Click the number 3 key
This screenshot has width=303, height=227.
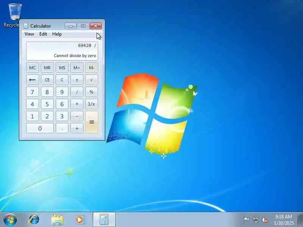(62, 116)
